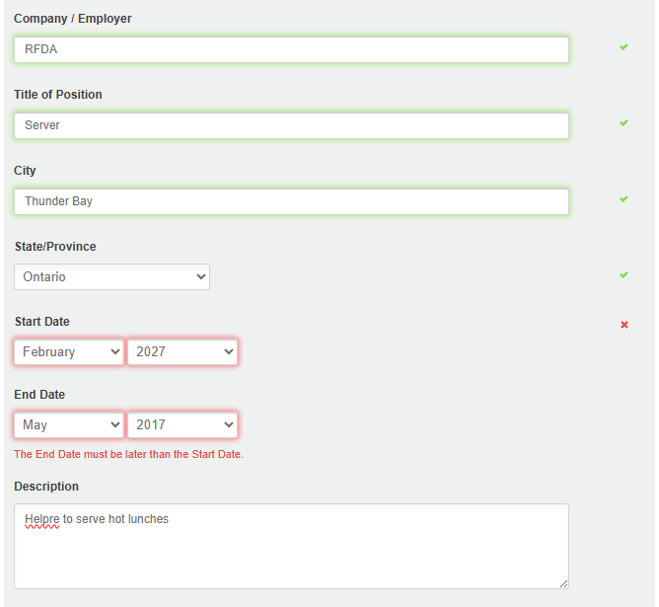Screen dimensions: 659x607
Task: Open the Start Date month dropdown showing February
Action: (69, 351)
